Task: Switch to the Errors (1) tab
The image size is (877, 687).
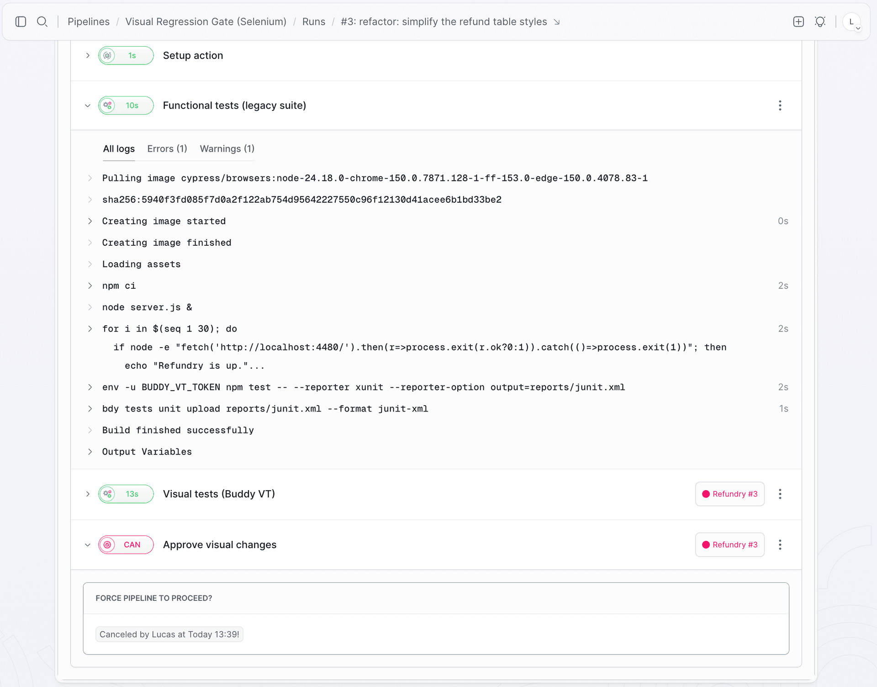Action: pyautogui.click(x=167, y=148)
